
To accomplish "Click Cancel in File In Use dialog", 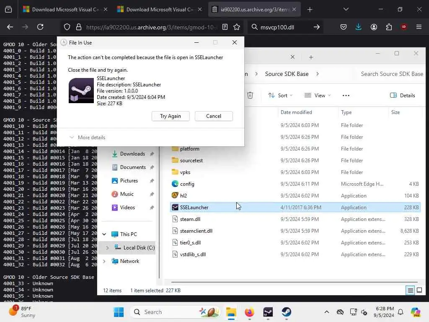I will [x=214, y=116].
